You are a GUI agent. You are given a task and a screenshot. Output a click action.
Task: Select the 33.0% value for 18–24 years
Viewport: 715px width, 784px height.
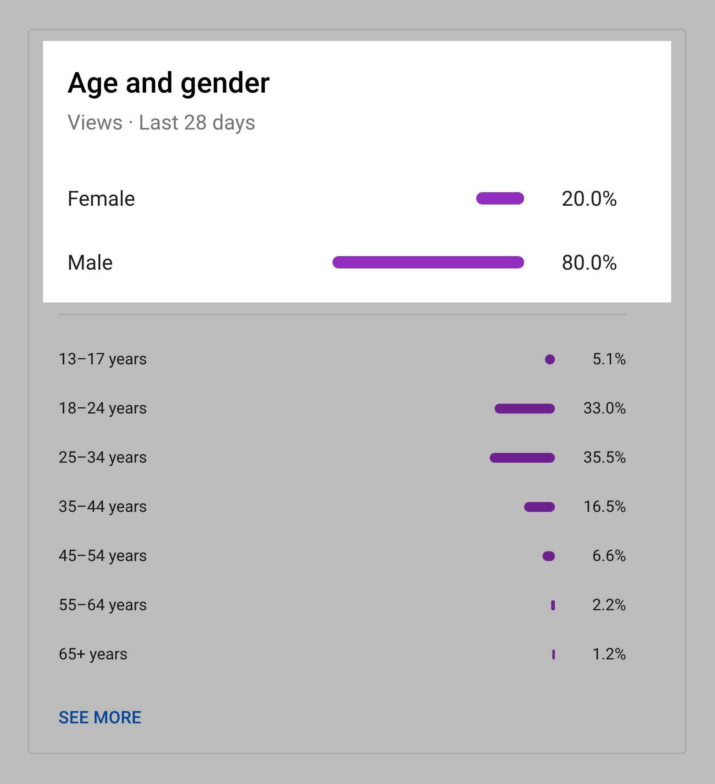[x=604, y=408]
